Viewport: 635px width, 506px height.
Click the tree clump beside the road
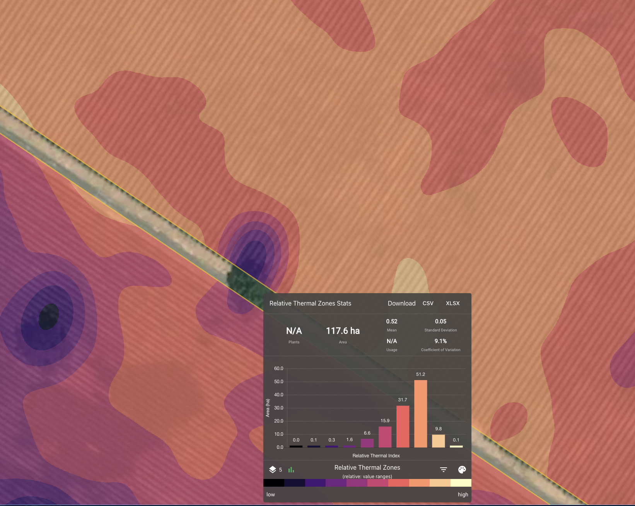242,283
